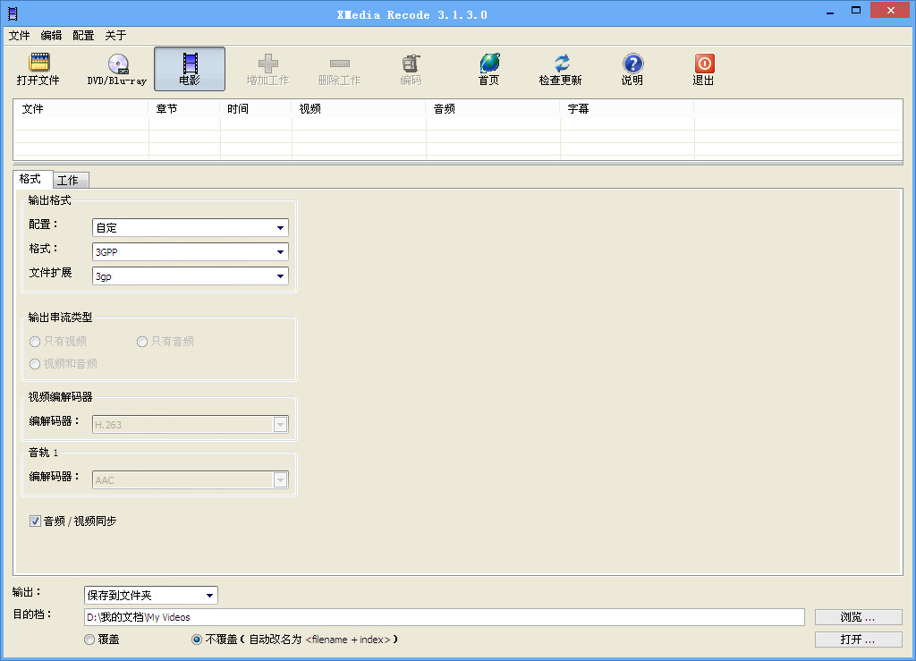This screenshot has width=916, height=661.
Task: Expand the 文件扩展 dropdown showing 3gp
Action: [191, 276]
